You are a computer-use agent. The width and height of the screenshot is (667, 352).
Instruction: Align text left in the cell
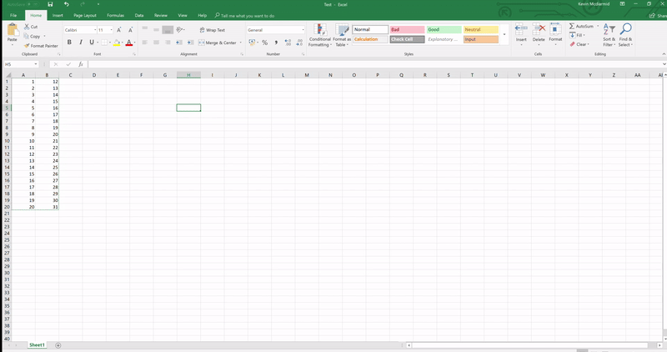[x=144, y=43]
